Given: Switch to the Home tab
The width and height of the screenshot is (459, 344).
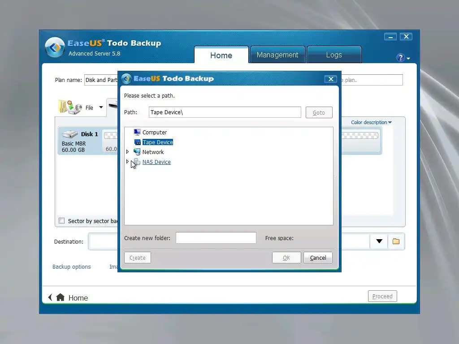Looking at the screenshot, I should (x=221, y=55).
